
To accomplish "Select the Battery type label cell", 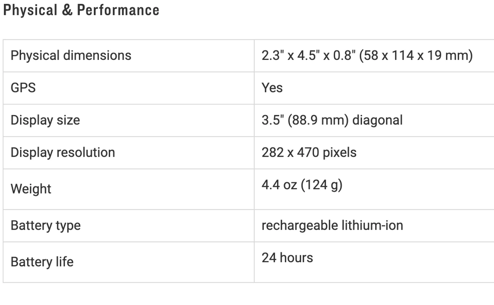I will [46, 225].
